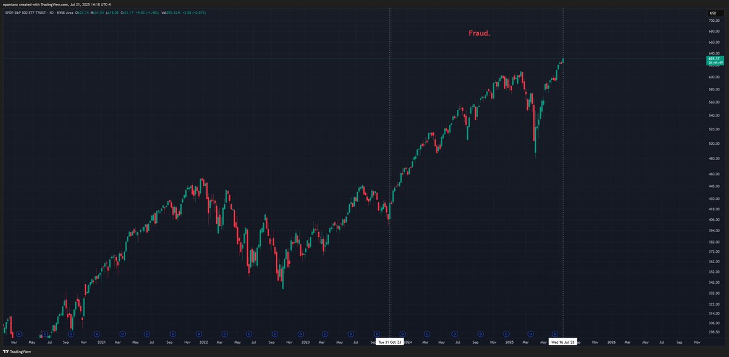Click the TradingView logo at bottom left
This screenshot has height=357, width=729.
[x=18, y=352]
